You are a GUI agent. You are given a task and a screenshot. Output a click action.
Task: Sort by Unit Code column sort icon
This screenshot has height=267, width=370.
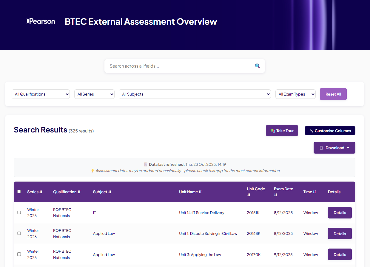249,195
